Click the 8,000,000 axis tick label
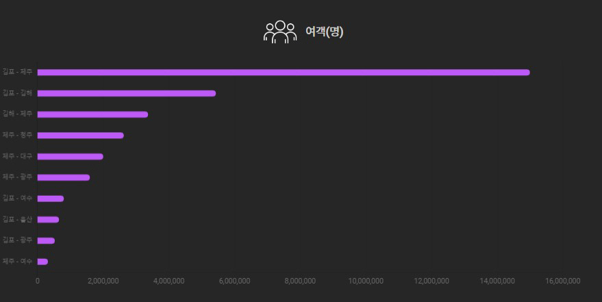 point(299,281)
